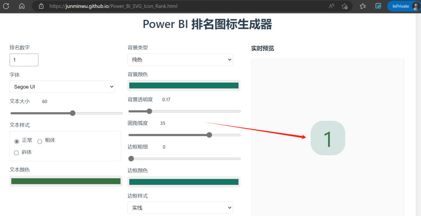The image size is (421, 216).
Task: Click the Power BI 排名图标生成器 title
Action: pyautogui.click(x=207, y=25)
